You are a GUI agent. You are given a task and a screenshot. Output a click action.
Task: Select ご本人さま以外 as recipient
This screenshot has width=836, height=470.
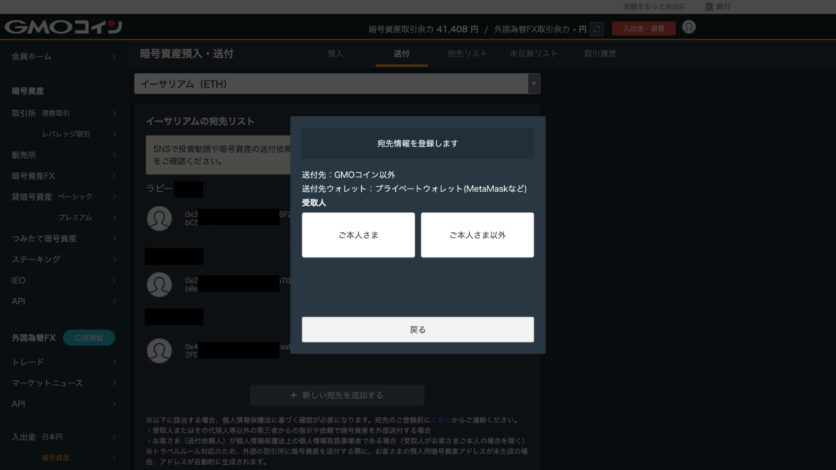pos(477,235)
